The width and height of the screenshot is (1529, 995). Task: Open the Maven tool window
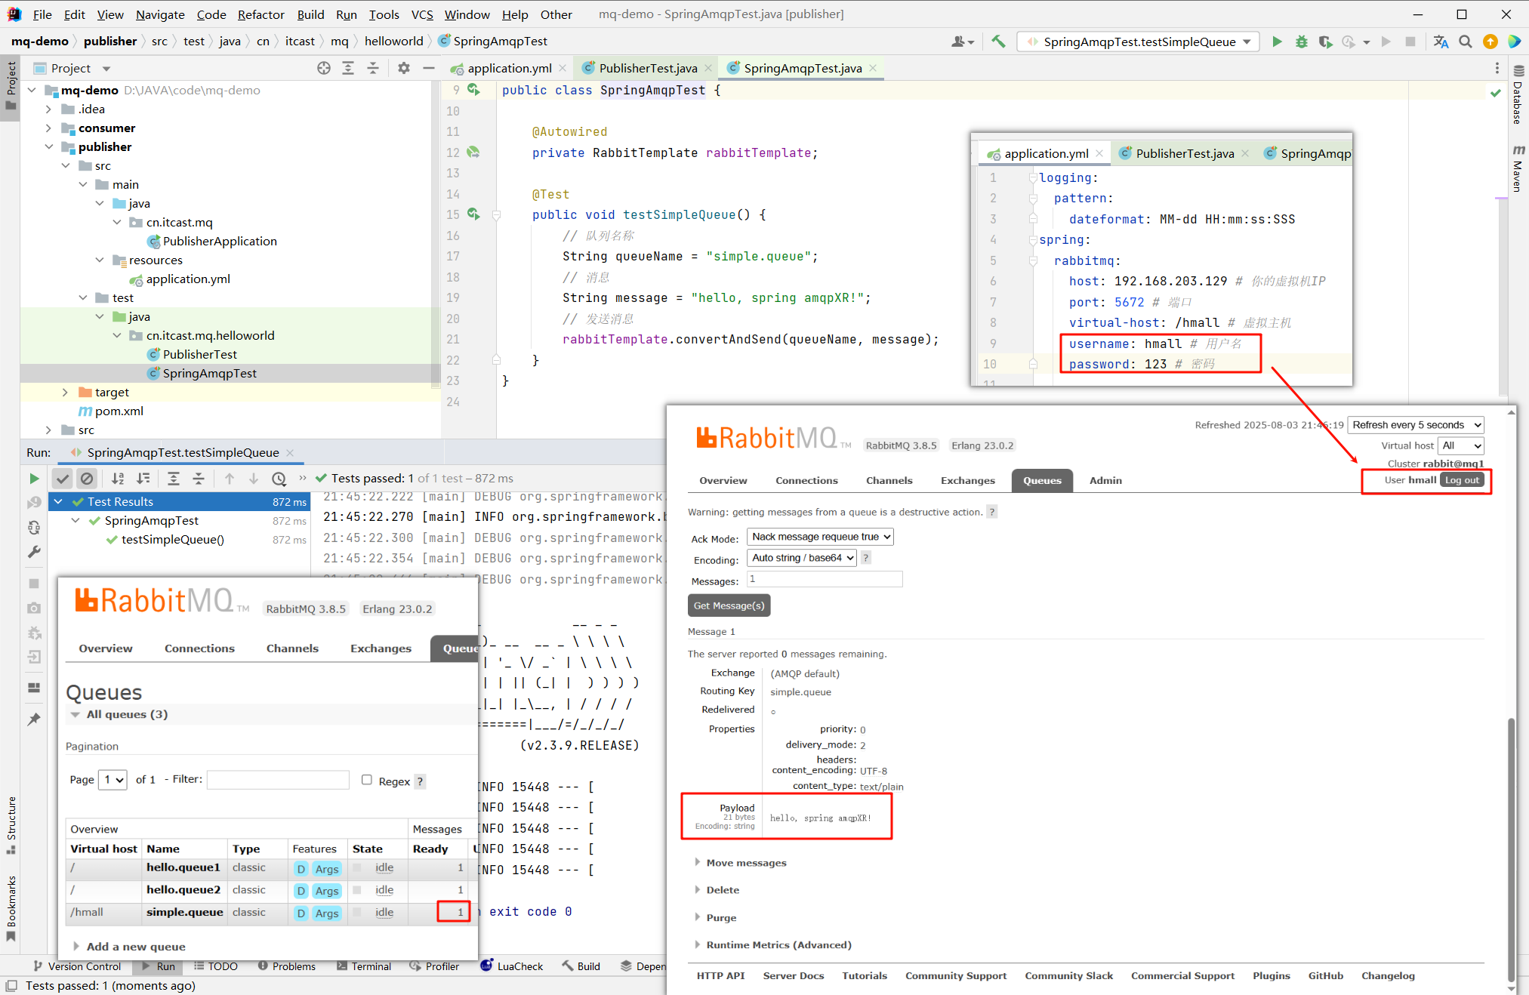[x=1518, y=168]
